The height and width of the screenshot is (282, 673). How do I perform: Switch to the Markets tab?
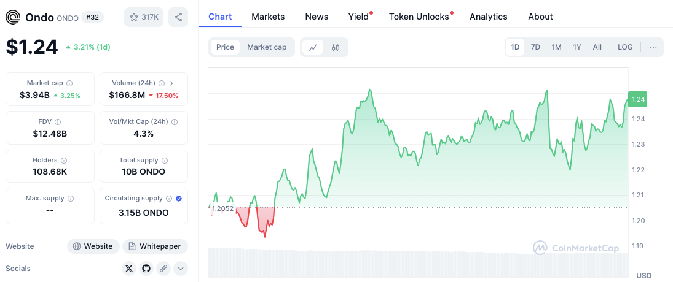click(268, 17)
